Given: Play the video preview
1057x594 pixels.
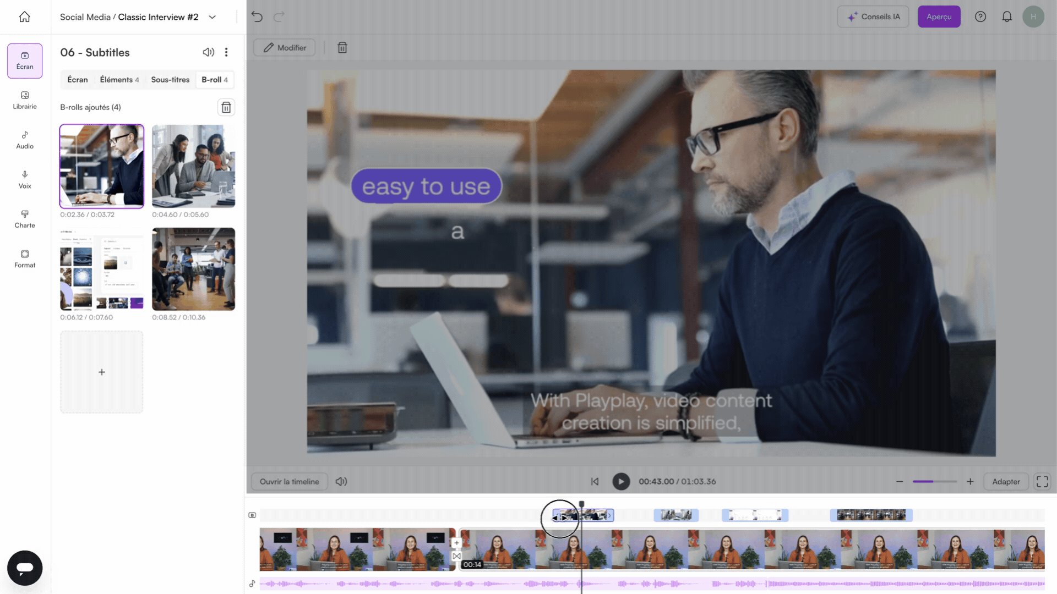Looking at the screenshot, I should point(621,481).
